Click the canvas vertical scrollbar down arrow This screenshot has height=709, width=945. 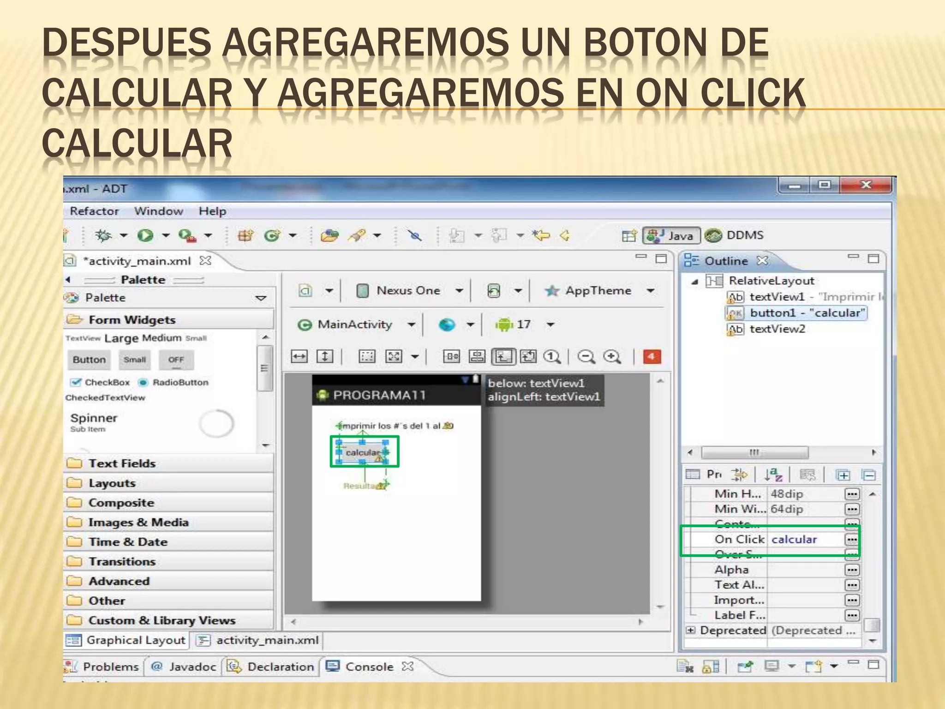pos(660,607)
